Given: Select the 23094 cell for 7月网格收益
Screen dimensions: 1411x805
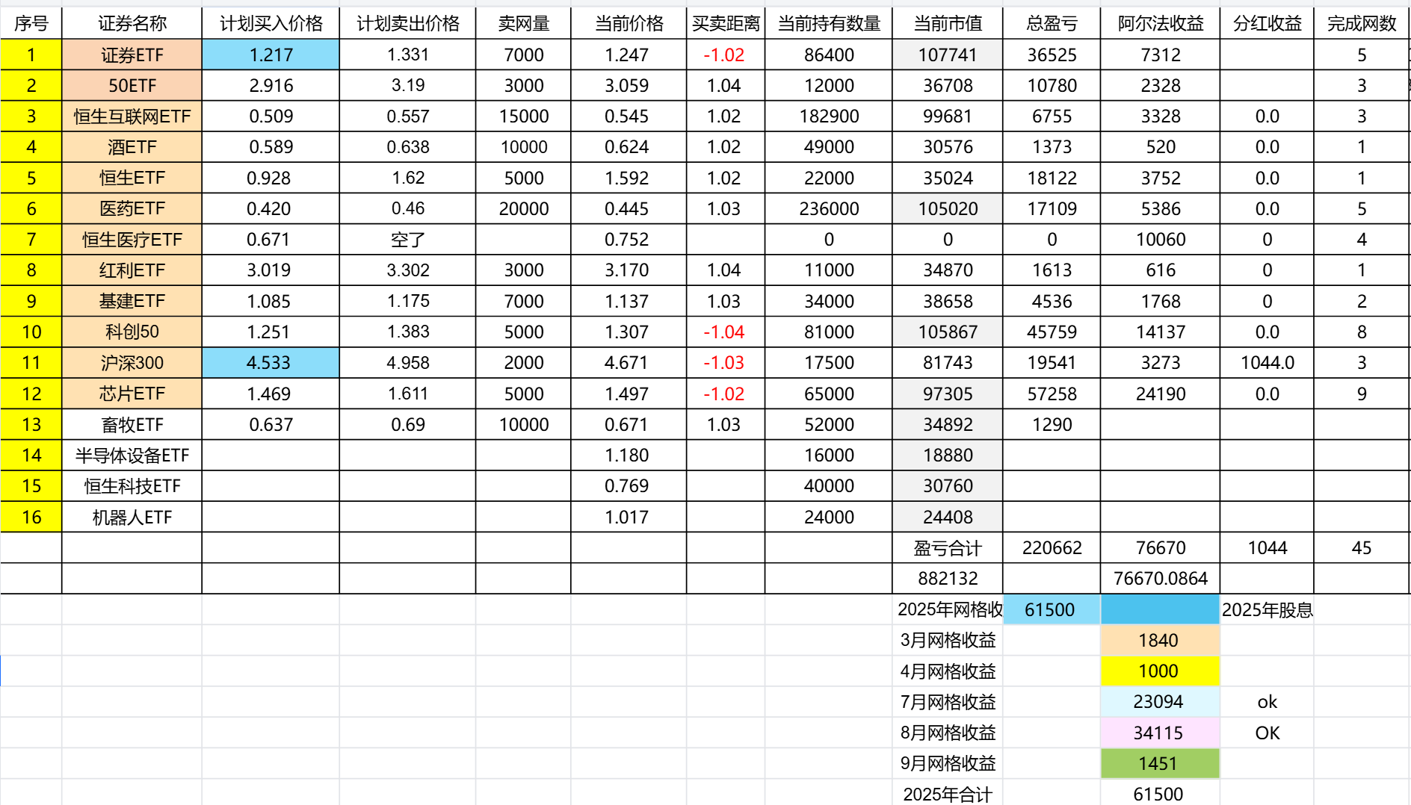Looking at the screenshot, I should [x=1161, y=702].
